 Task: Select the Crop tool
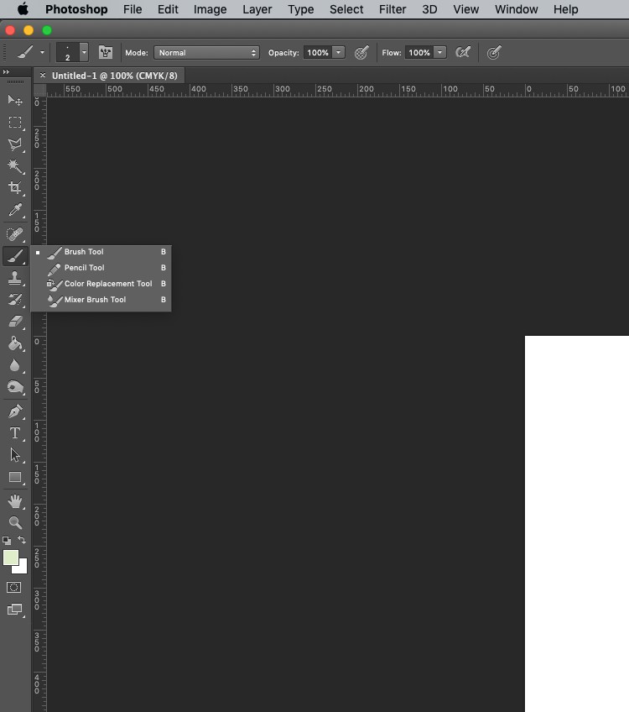tap(15, 187)
